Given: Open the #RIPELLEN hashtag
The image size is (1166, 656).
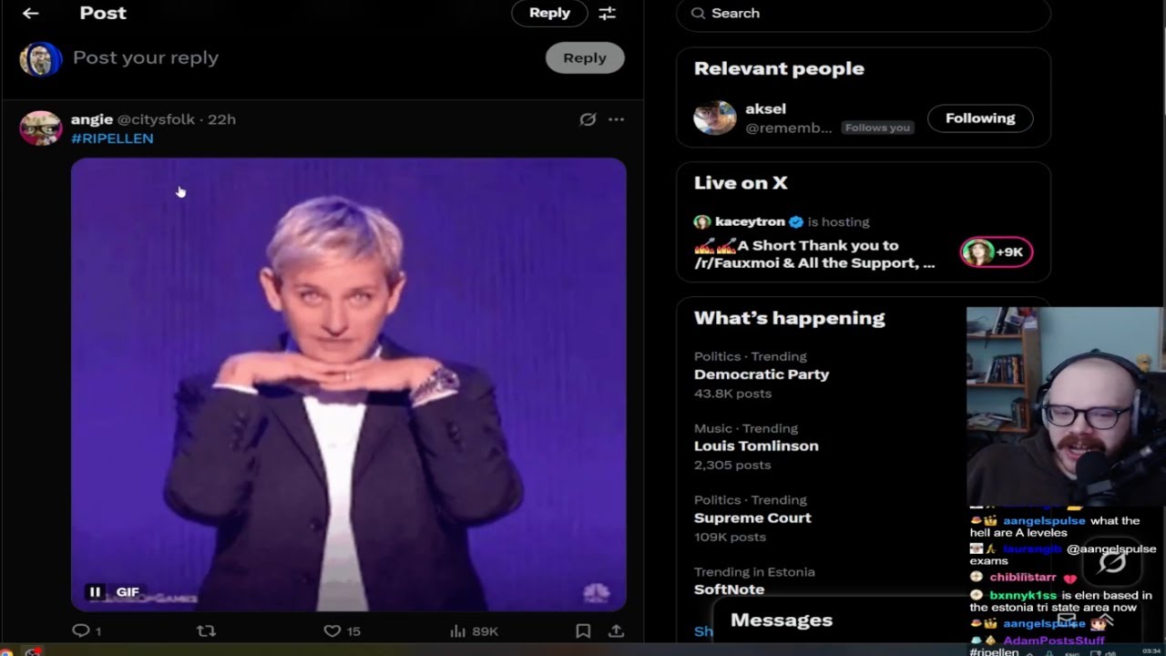Looking at the screenshot, I should coord(112,138).
